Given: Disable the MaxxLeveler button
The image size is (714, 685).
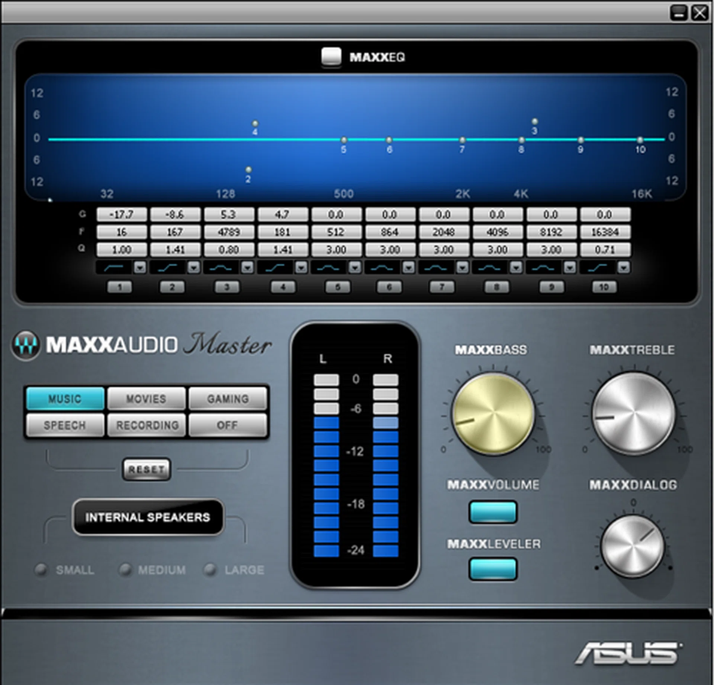Looking at the screenshot, I should pyautogui.click(x=493, y=569).
